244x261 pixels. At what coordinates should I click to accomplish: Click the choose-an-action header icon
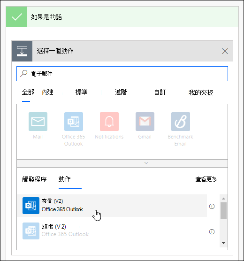coord(22,51)
